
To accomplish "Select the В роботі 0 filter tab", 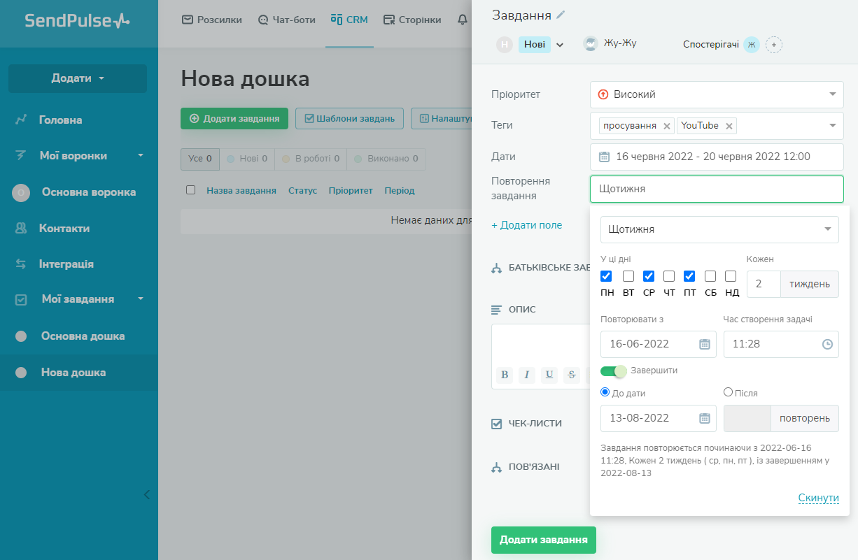I will pyautogui.click(x=311, y=159).
